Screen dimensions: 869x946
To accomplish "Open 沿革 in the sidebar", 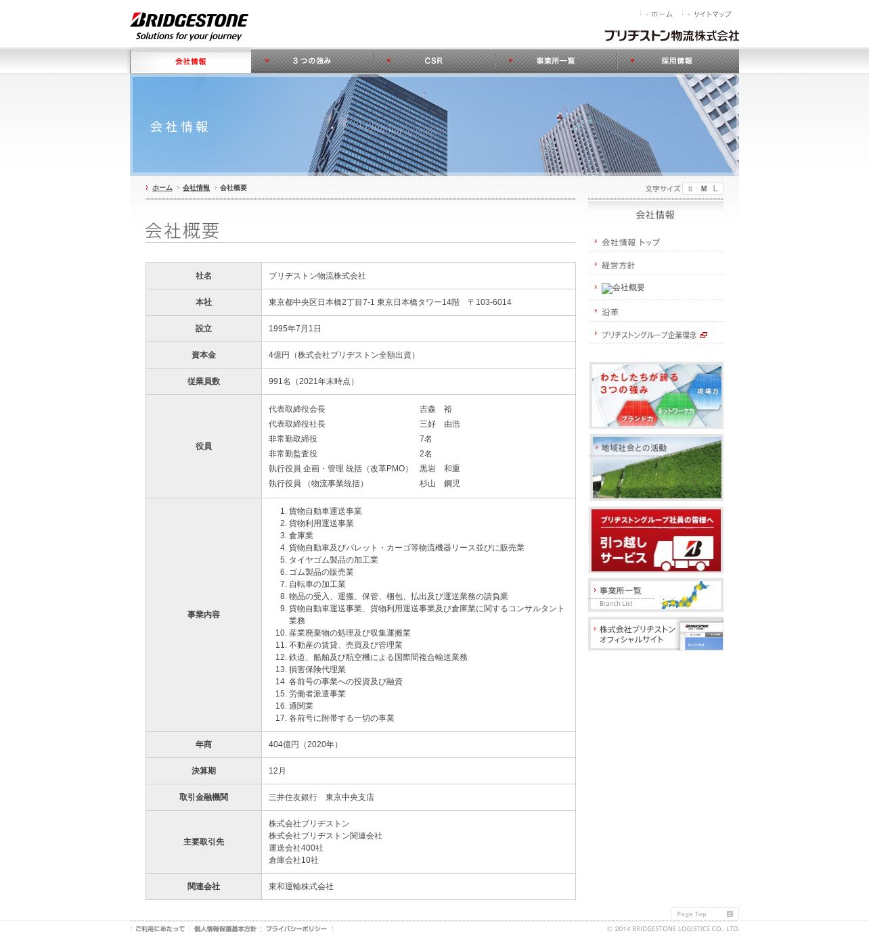I will click(x=610, y=312).
